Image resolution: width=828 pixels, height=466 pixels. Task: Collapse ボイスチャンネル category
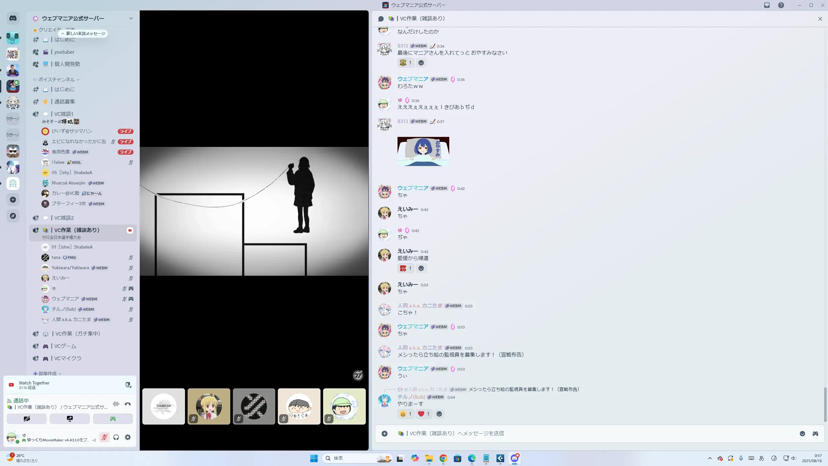(x=57, y=80)
